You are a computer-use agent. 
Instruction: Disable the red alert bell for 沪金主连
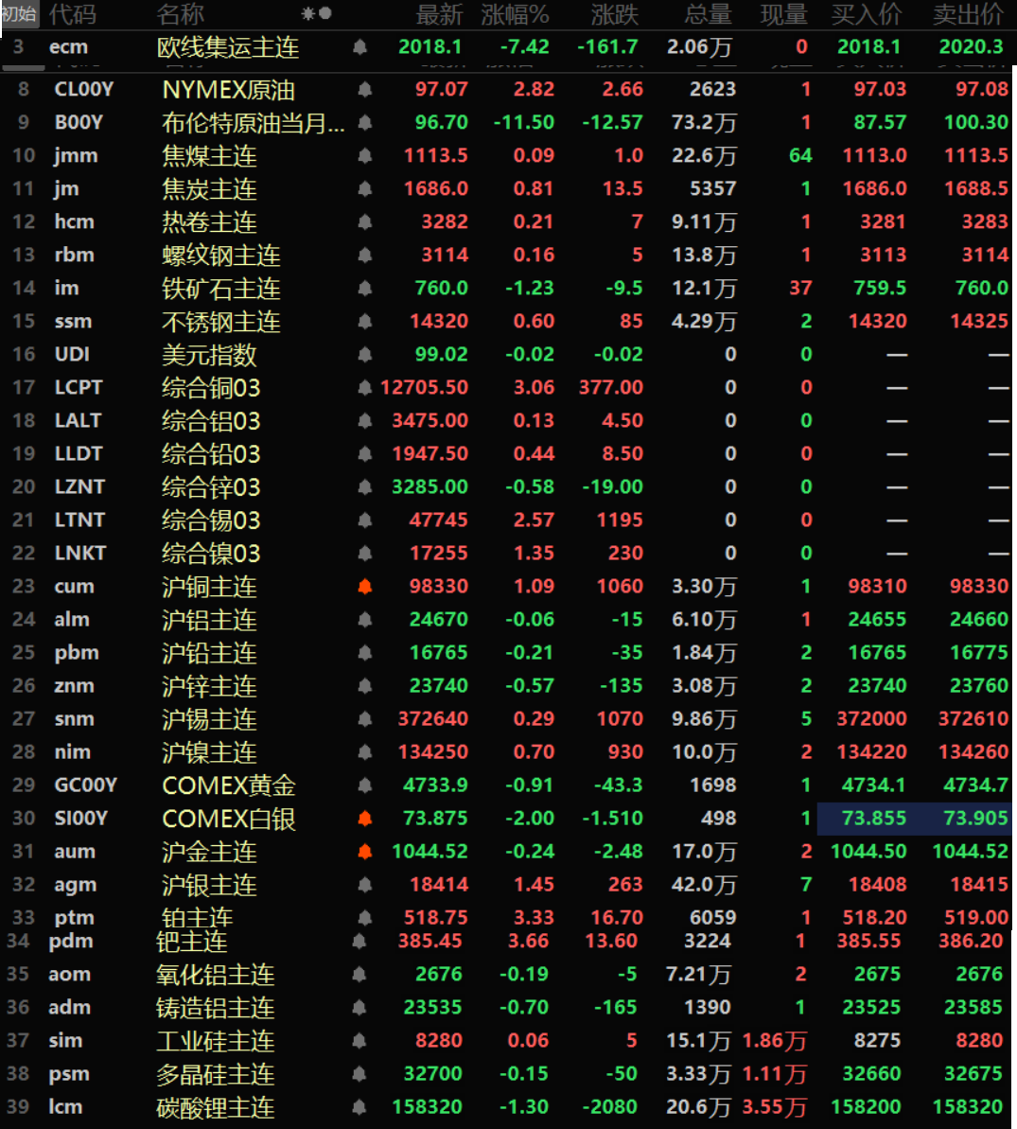pos(365,852)
